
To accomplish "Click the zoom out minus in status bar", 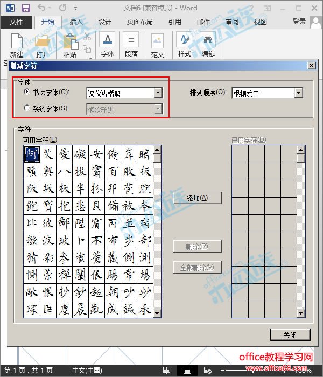I will coord(222,371).
